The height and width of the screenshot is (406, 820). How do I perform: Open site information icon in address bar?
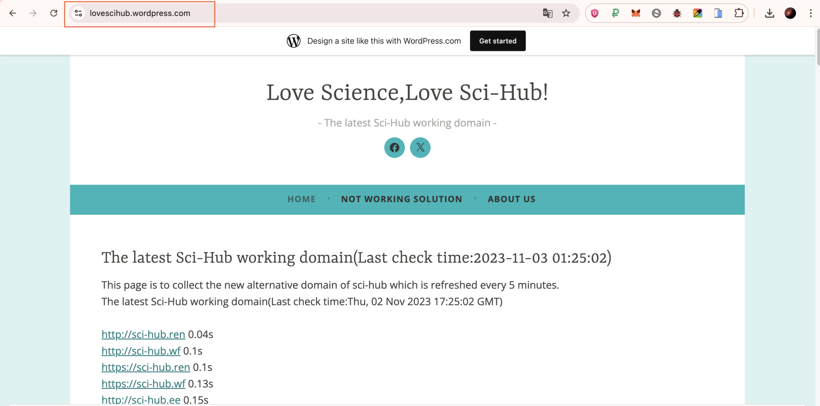coord(78,13)
